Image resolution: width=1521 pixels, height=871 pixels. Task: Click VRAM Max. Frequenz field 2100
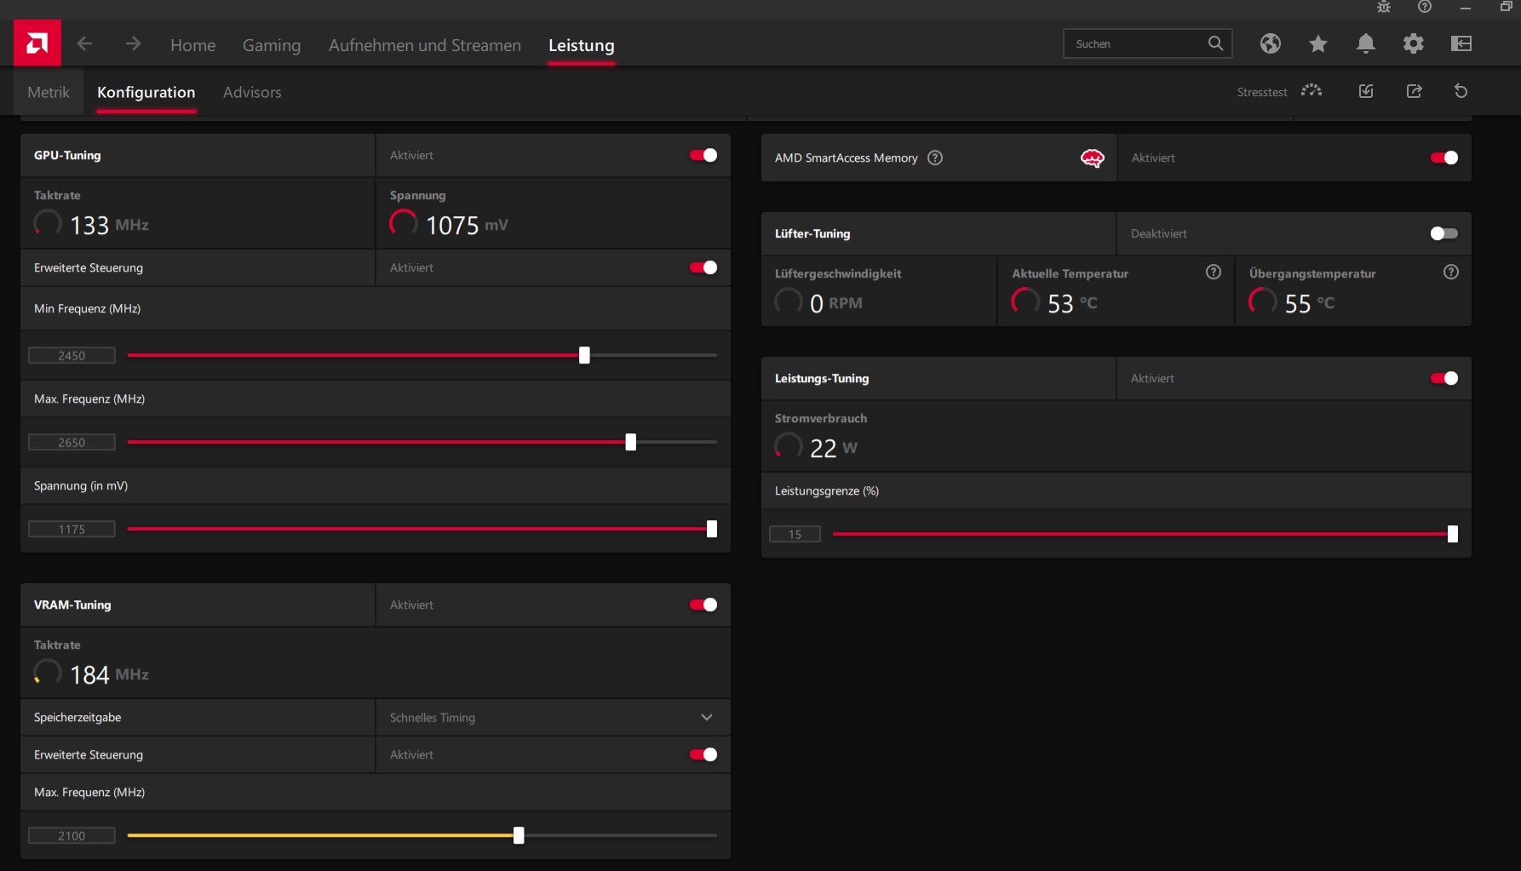pyautogui.click(x=72, y=835)
